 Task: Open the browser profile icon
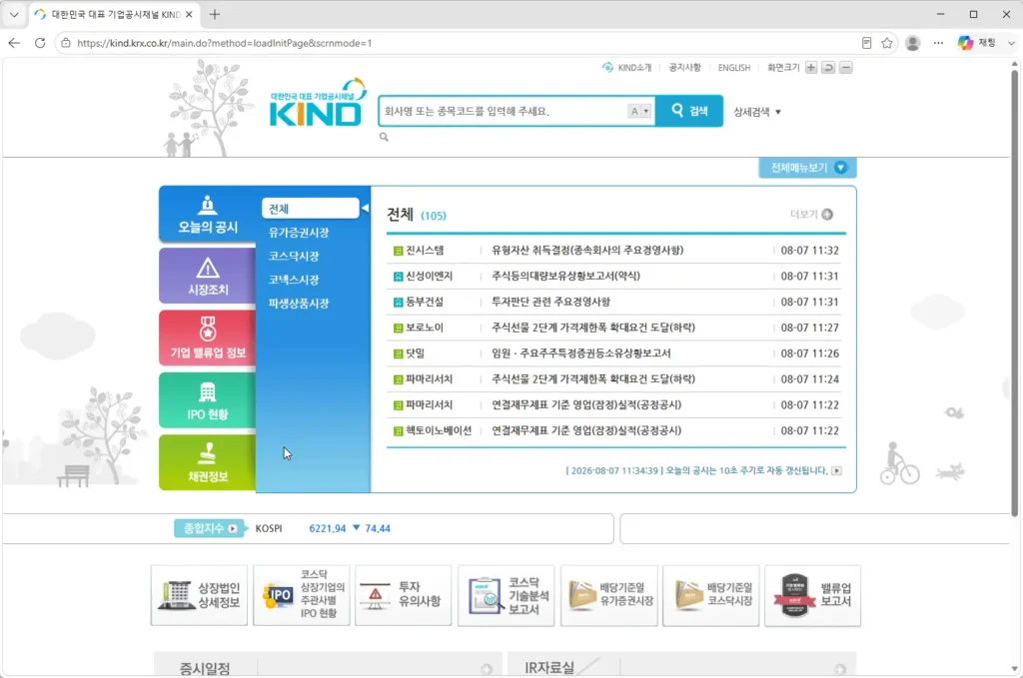(913, 43)
